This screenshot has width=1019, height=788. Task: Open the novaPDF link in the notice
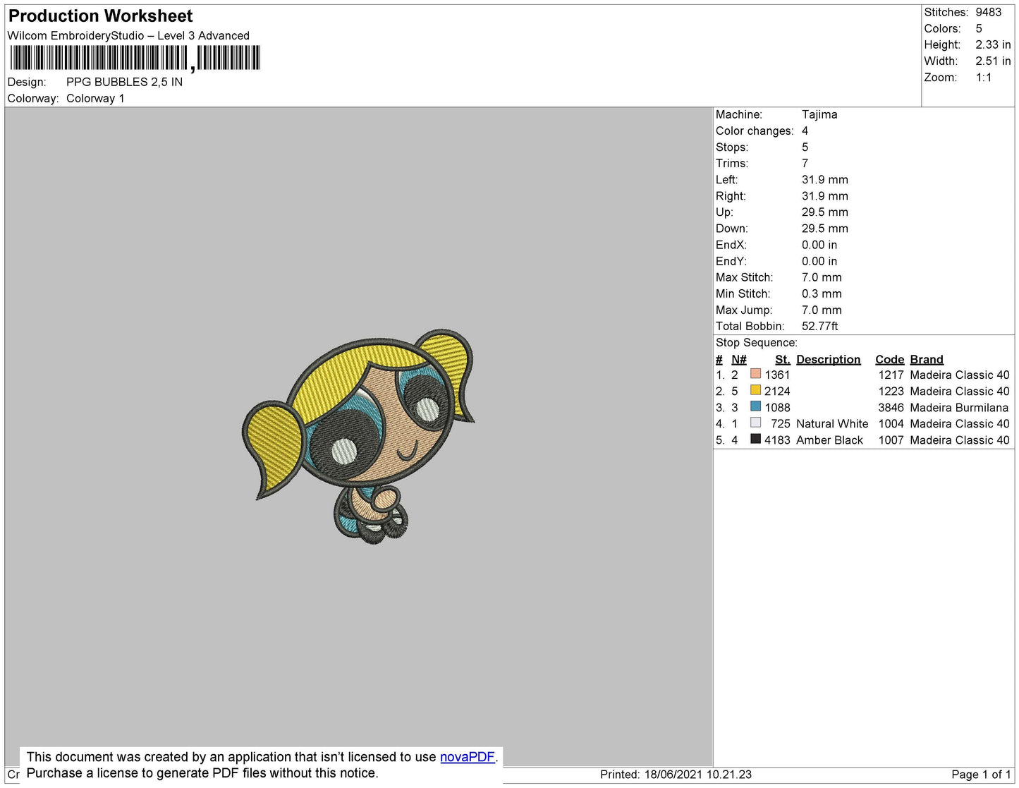pos(468,757)
